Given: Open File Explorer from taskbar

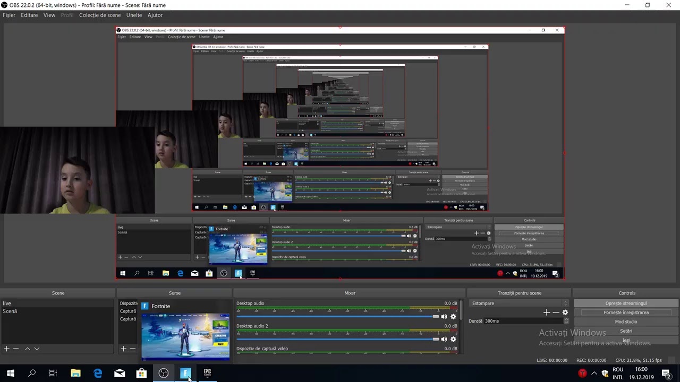Looking at the screenshot, I should click(75, 373).
